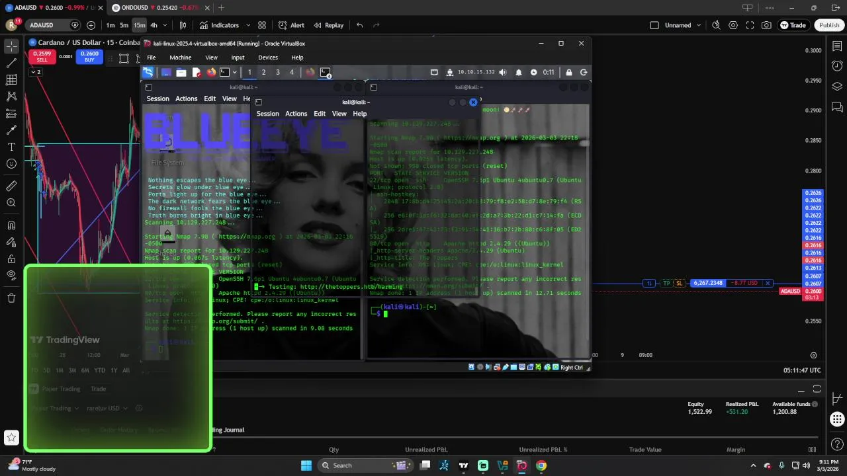Image resolution: width=847 pixels, height=476 pixels.
Task: Enter fullscreen mode in TradingView
Action: coord(750,25)
